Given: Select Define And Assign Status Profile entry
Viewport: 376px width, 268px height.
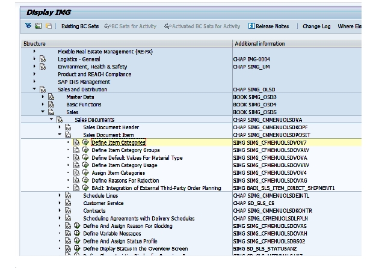Looking at the screenshot, I should (x=120, y=241).
